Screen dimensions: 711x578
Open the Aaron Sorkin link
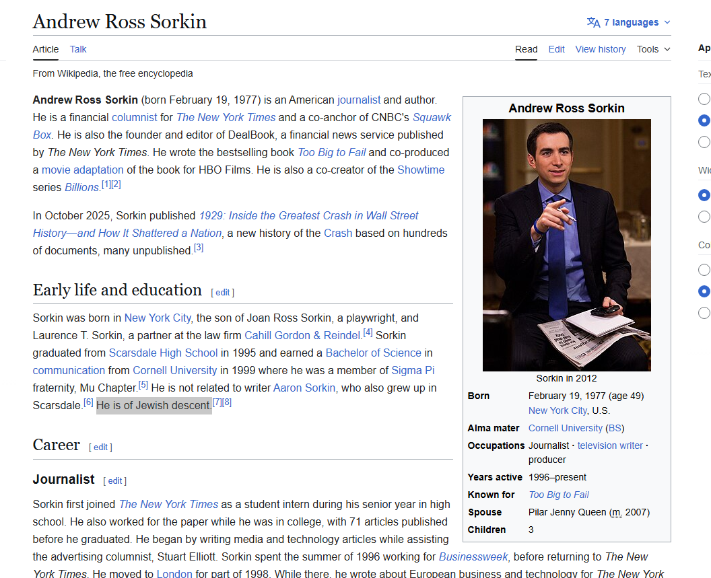(304, 388)
